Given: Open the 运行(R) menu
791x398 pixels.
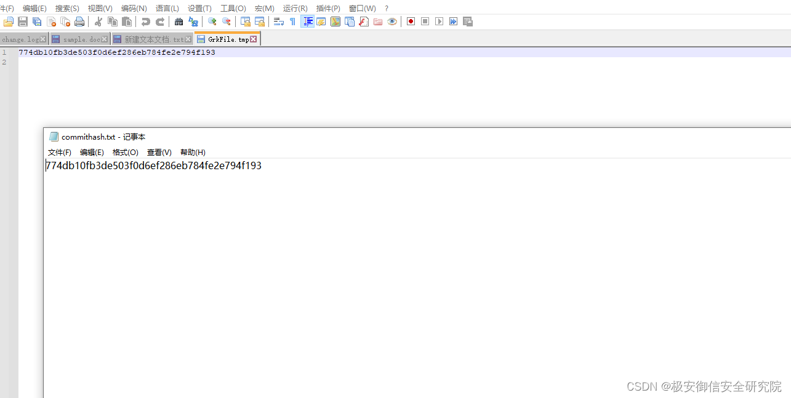Looking at the screenshot, I should (x=295, y=9).
